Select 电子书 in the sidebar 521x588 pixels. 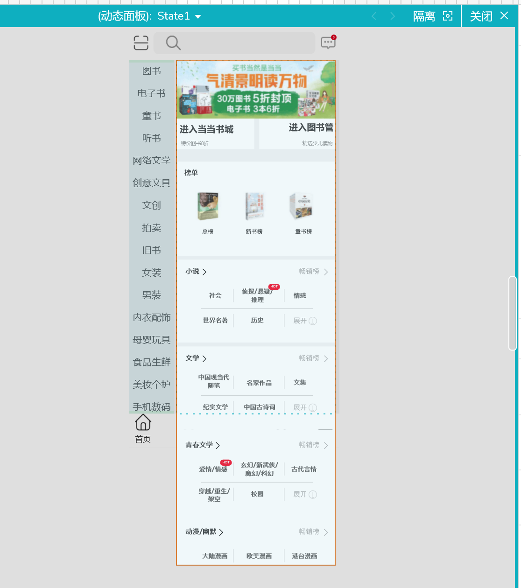tap(152, 93)
